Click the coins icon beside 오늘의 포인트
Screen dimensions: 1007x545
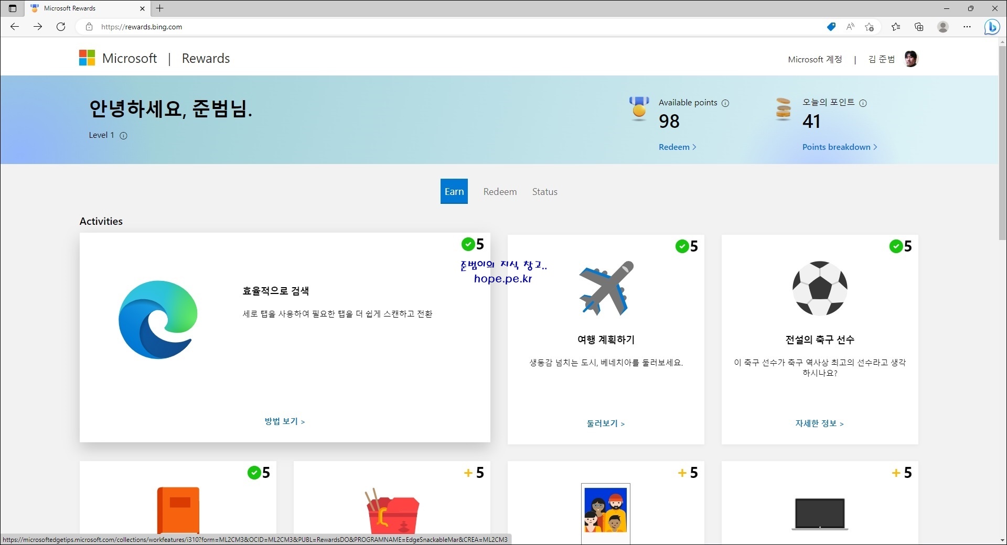783,109
